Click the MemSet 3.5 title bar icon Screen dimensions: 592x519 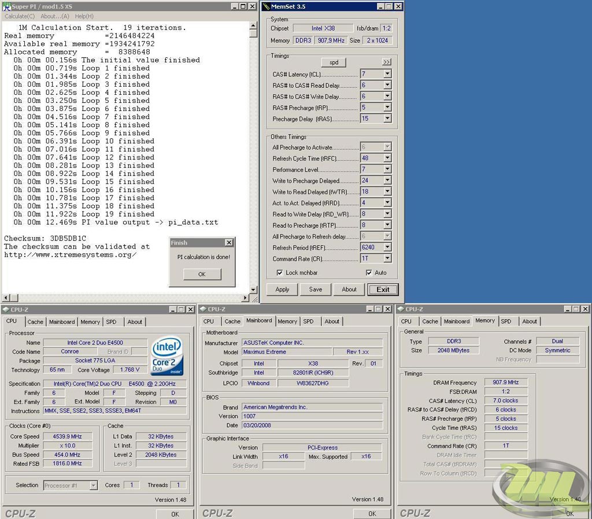(x=267, y=6)
